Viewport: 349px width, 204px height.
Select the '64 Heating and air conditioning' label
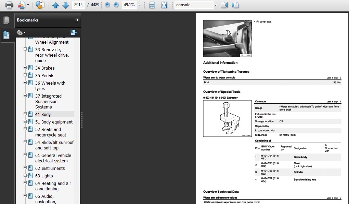click(x=53, y=186)
